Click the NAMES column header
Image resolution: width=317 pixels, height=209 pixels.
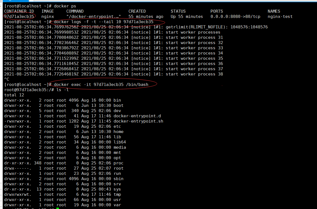(274, 11)
